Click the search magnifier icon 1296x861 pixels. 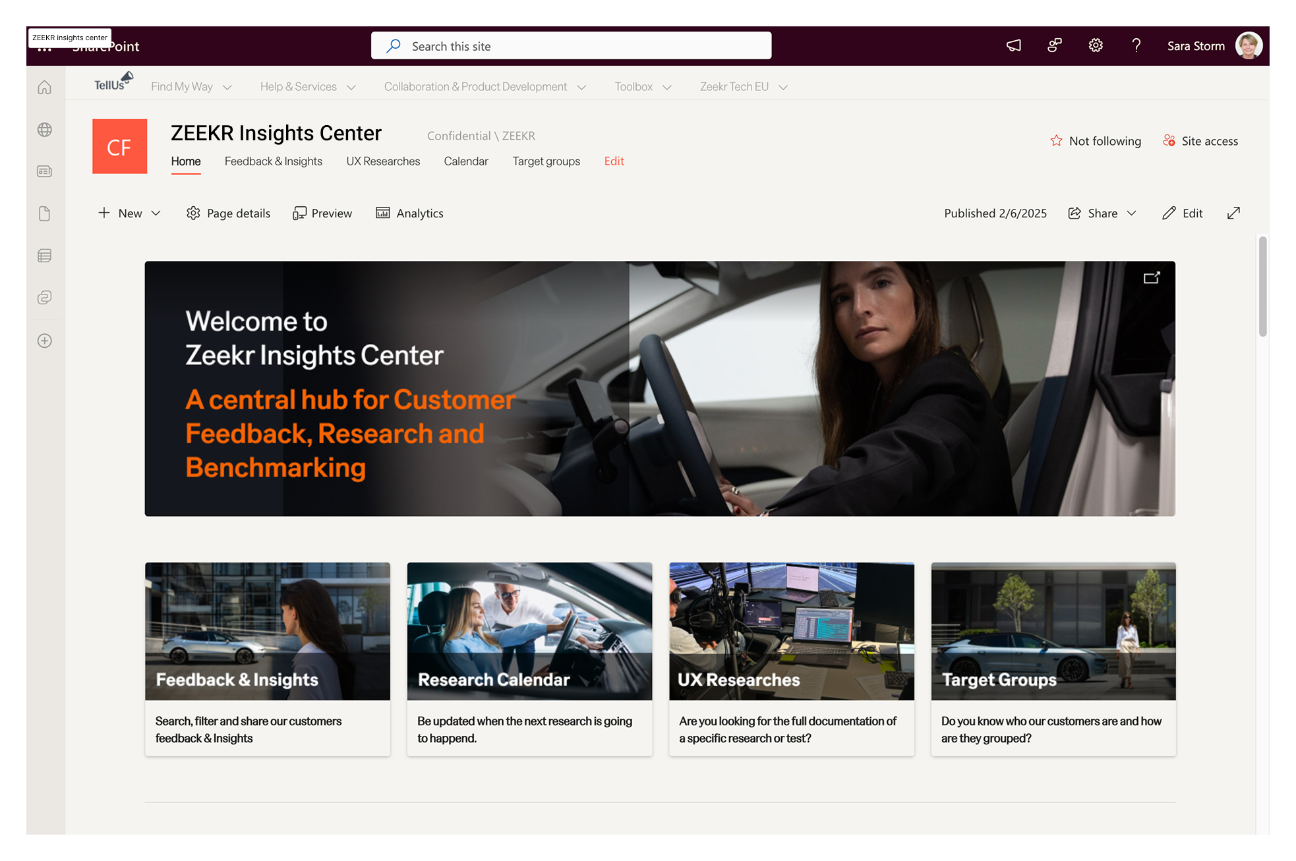(x=394, y=45)
